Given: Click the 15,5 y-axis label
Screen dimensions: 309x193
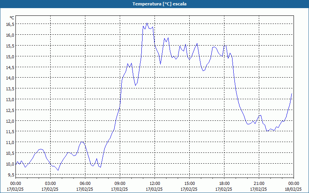Looking at the screenshot, I should [x=10, y=46].
